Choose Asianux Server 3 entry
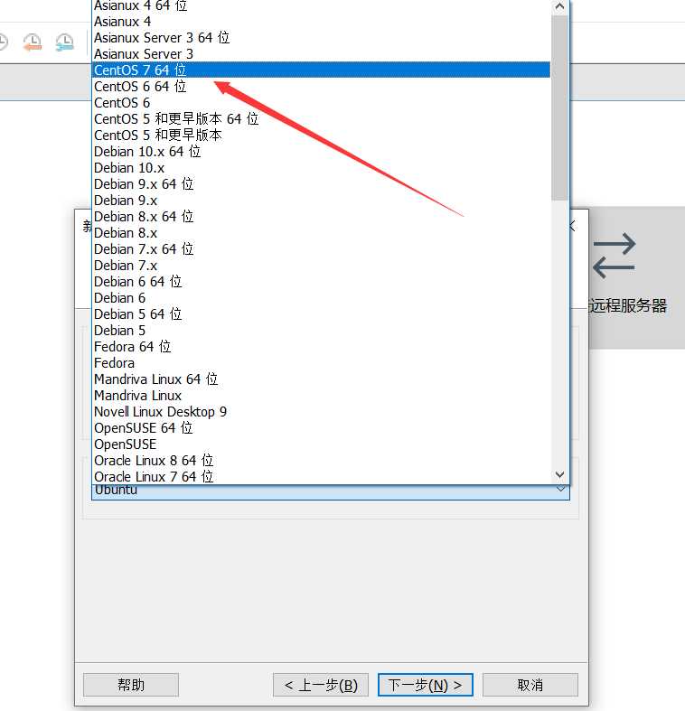 pyautogui.click(x=322, y=54)
